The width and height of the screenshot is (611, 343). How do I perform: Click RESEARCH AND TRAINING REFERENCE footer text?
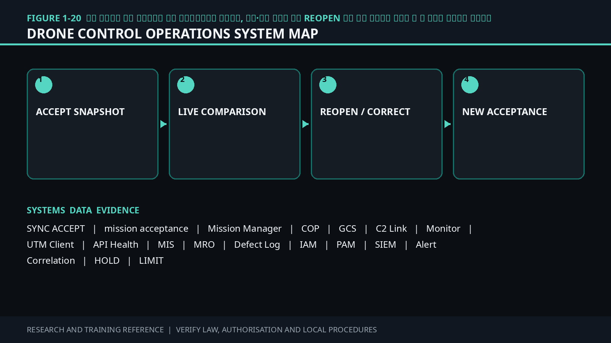tap(95, 330)
